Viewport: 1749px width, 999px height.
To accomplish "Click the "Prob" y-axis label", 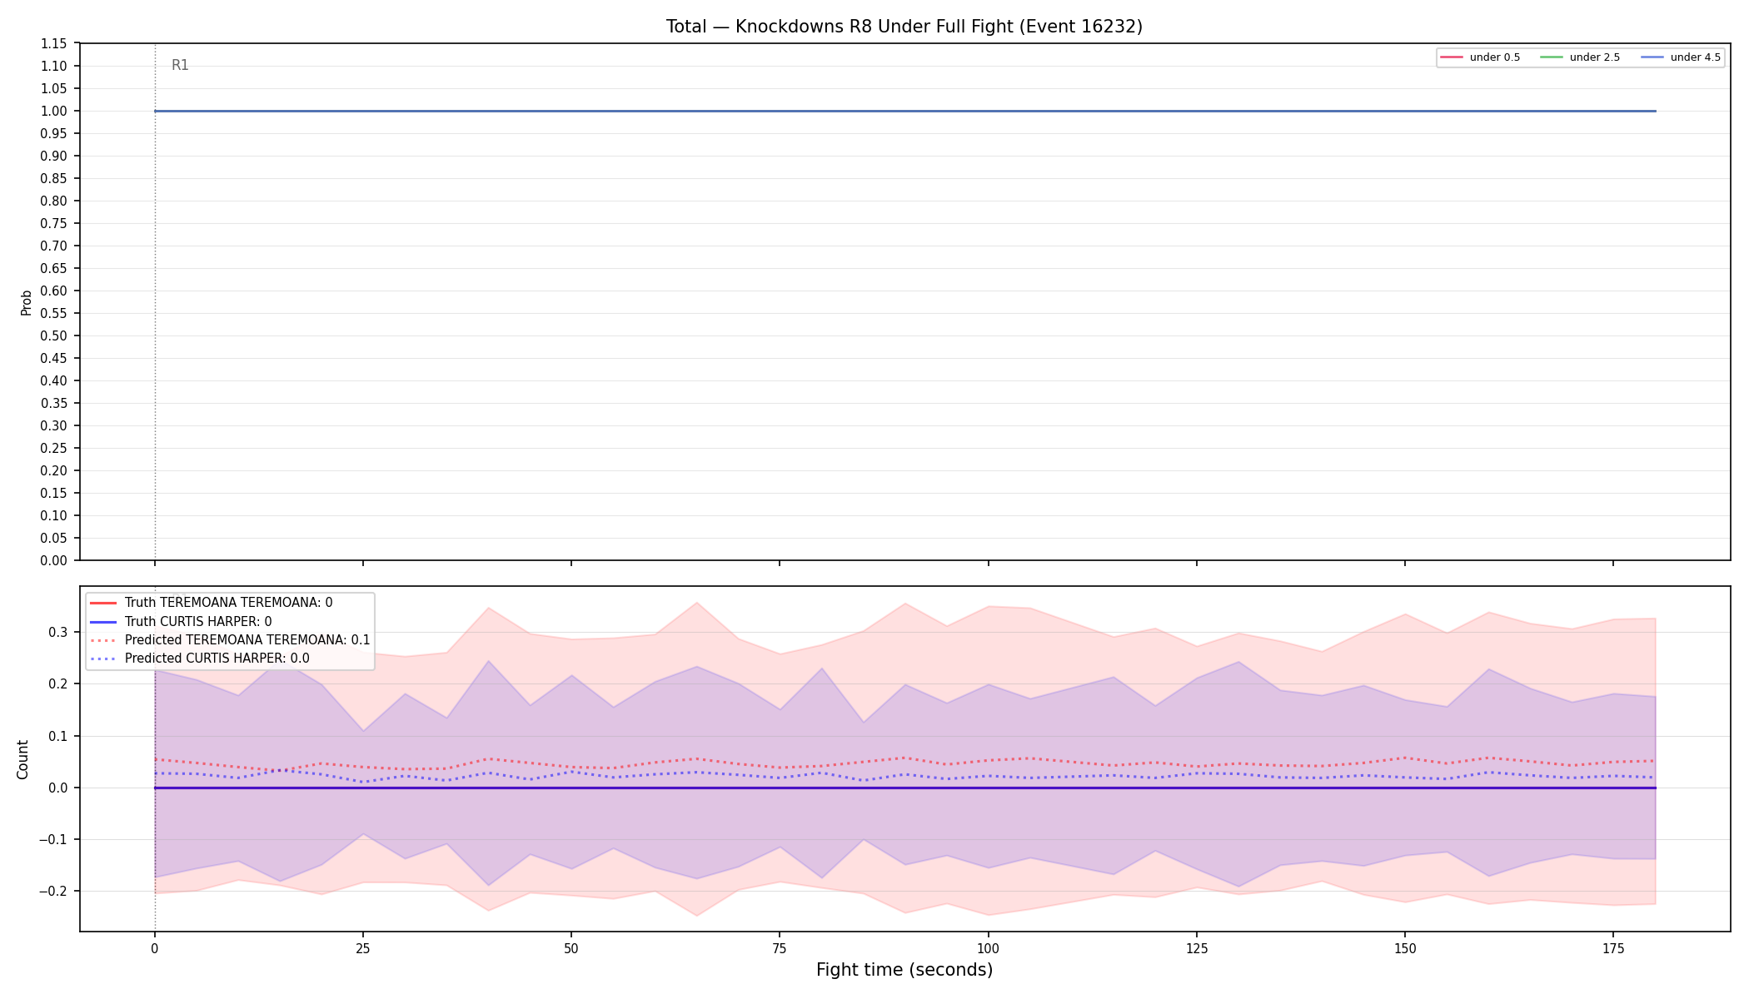I will 26,302.
